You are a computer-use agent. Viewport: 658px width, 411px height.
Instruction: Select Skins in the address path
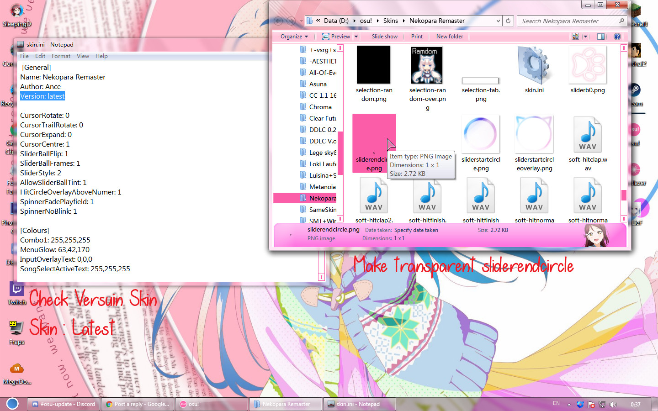390,21
